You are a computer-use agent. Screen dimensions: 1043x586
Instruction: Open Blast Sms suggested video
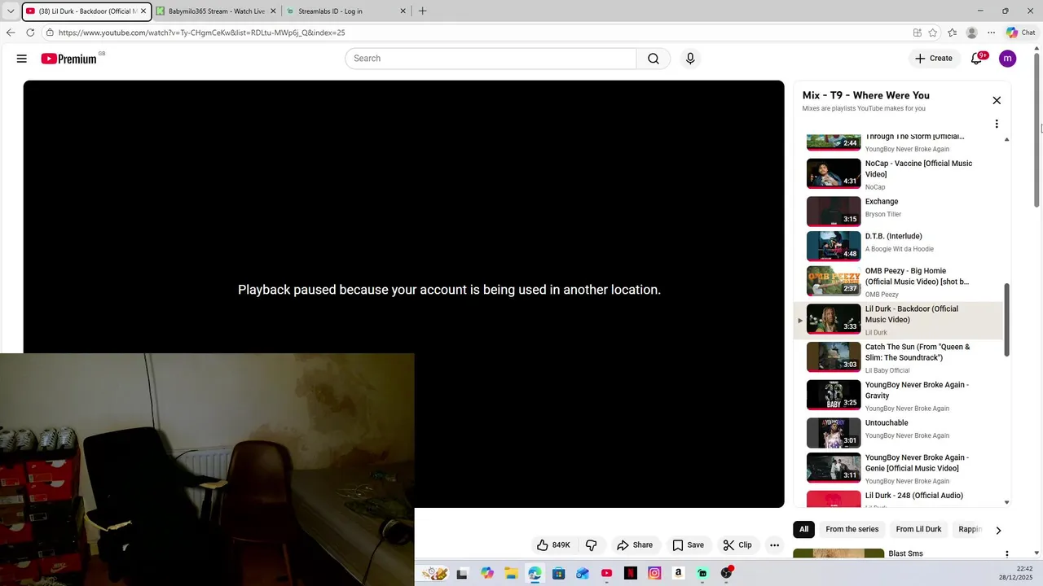pyautogui.click(x=905, y=553)
